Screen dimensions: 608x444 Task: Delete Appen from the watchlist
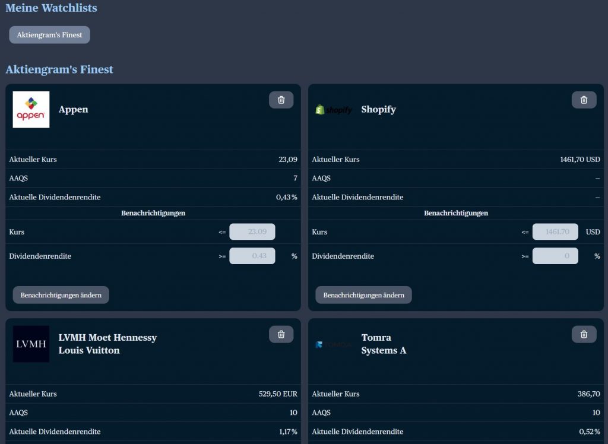tap(281, 100)
